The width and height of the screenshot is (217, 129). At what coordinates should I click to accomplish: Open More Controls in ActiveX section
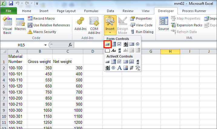pos(138,68)
